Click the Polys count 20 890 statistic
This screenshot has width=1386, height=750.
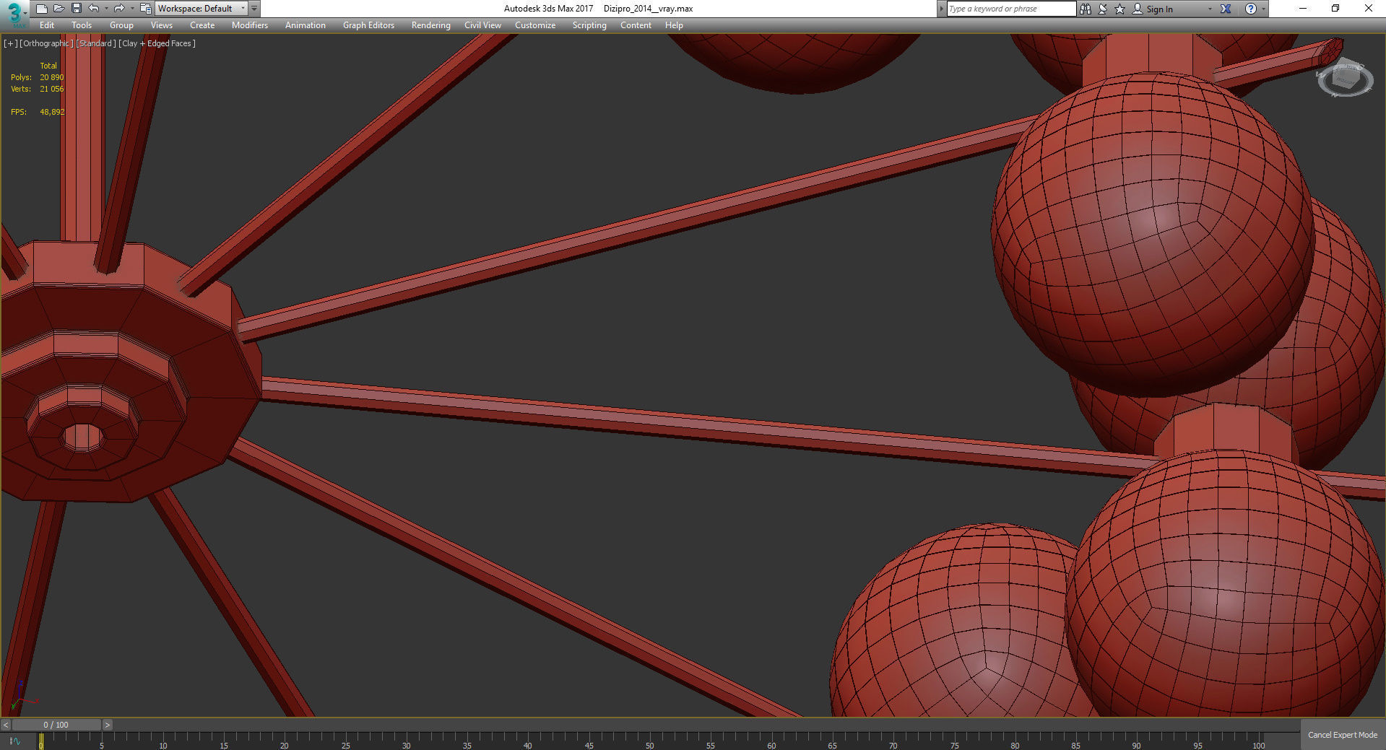coord(52,77)
